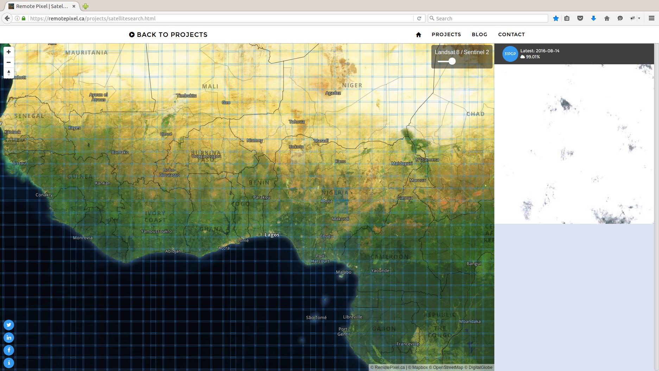659x371 pixels.
Task: Reload the page
Action: pos(419,18)
